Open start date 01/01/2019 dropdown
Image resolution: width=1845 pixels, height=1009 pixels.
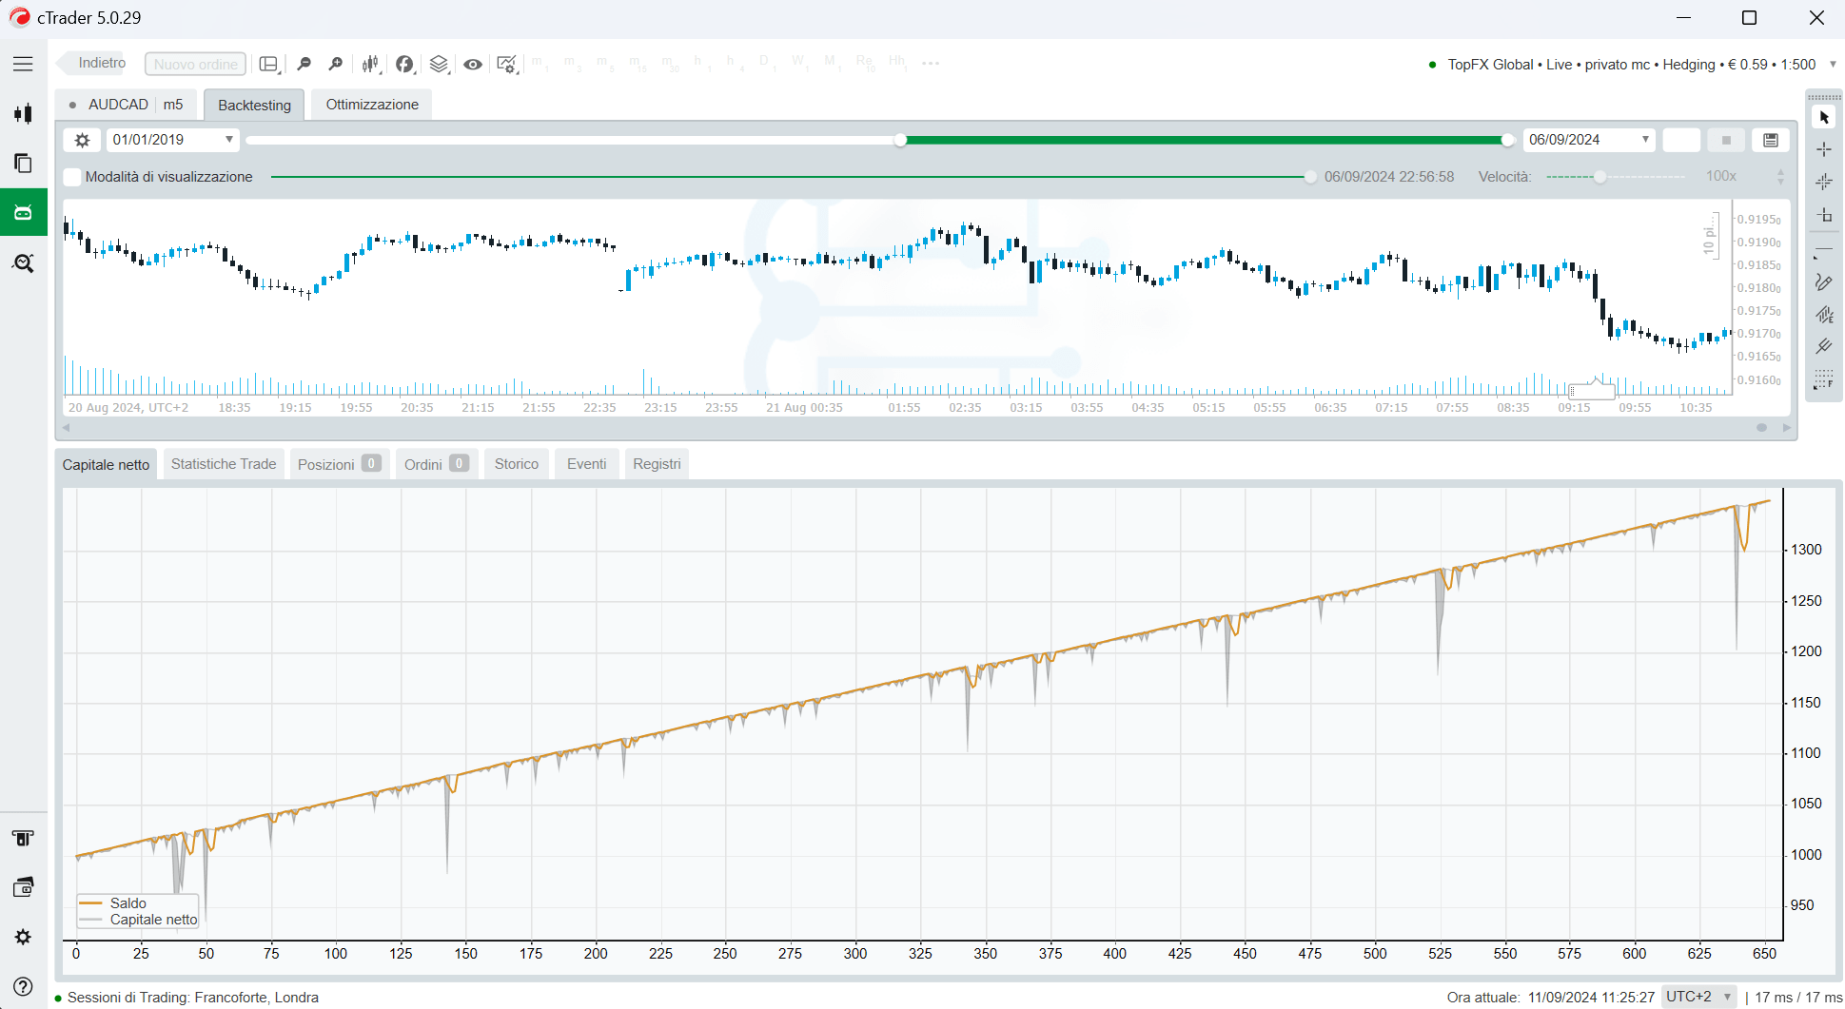pos(172,140)
